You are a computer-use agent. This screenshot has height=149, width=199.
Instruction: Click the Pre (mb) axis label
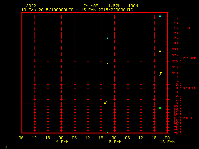coord(190,58)
